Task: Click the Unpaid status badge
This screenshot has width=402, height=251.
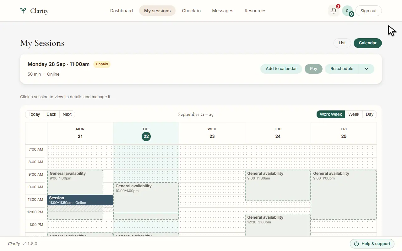Action: [x=102, y=64]
